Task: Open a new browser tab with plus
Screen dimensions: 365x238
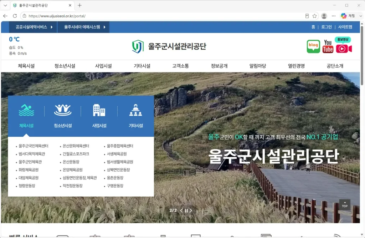Action: coord(79,5)
